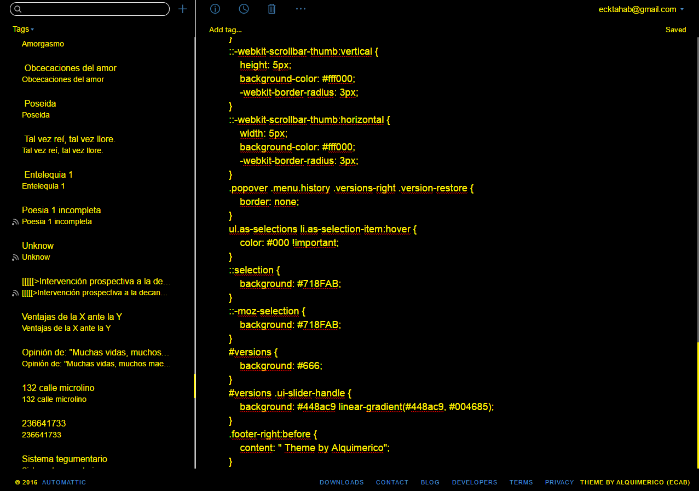Click the Saved status indicator

click(x=675, y=30)
